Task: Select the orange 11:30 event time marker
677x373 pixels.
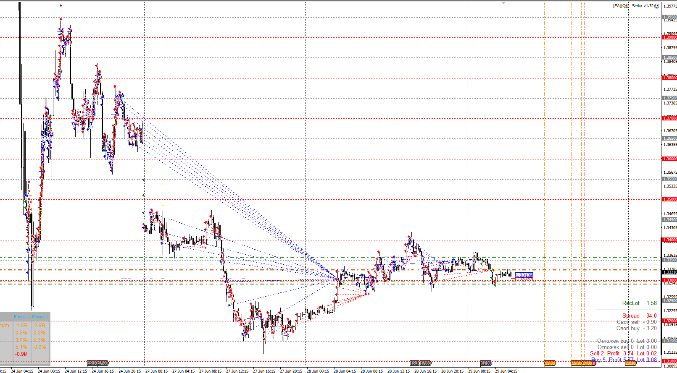Action: [550, 363]
